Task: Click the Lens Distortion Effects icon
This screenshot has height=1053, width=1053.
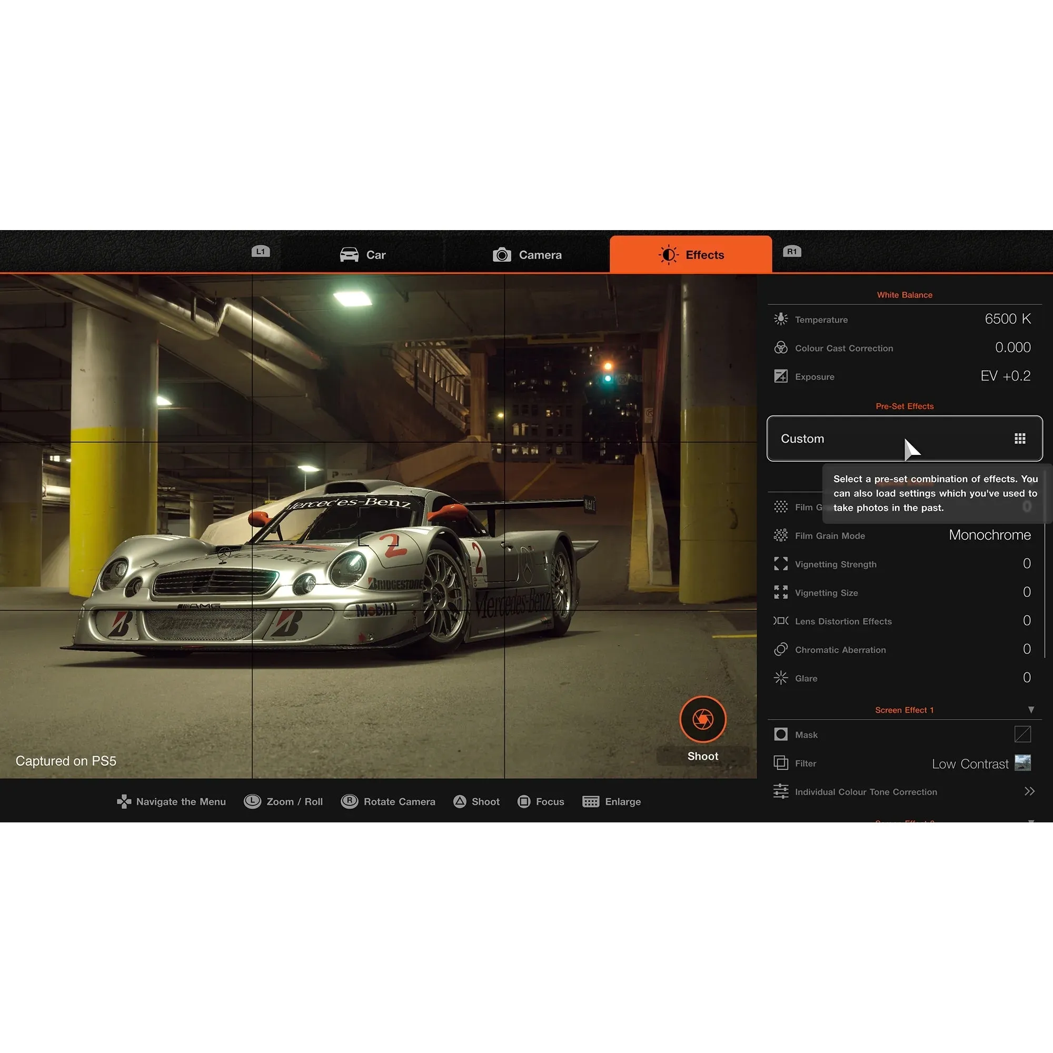Action: click(781, 621)
